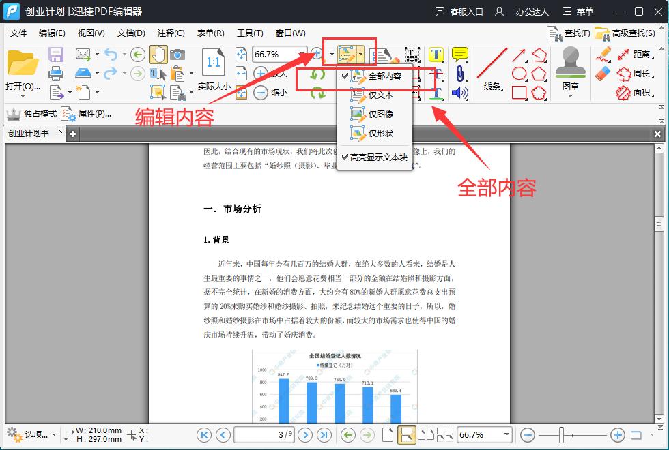The width and height of the screenshot is (669, 450).
Task: Click the yellow note comment icon
Action: [460, 55]
